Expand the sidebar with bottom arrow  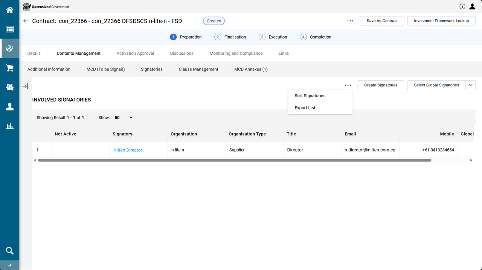pos(10,265)
